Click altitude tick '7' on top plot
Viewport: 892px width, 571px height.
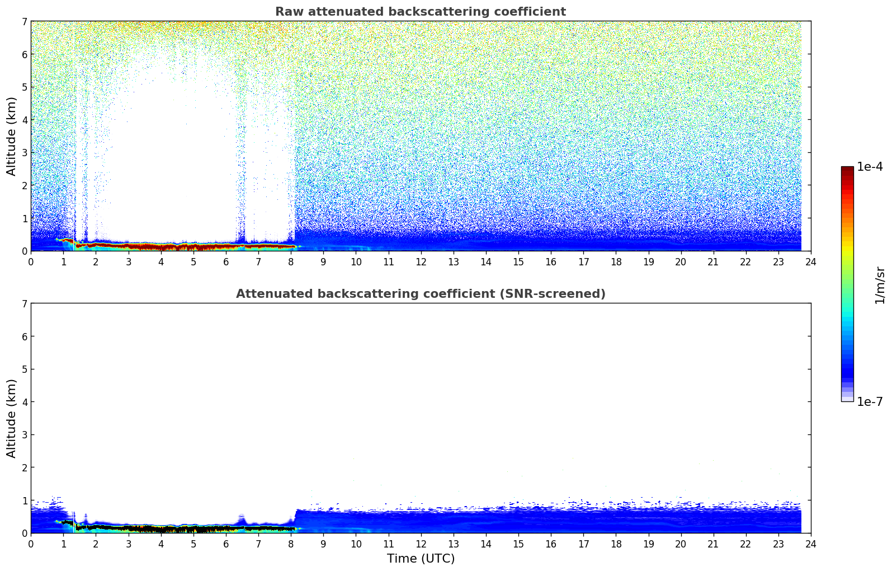tap(25, 21)
